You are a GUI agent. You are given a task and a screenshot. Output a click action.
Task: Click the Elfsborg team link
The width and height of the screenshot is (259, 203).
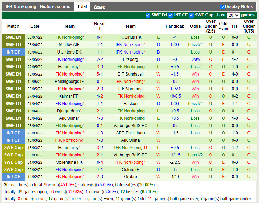(x=130, y=59)
